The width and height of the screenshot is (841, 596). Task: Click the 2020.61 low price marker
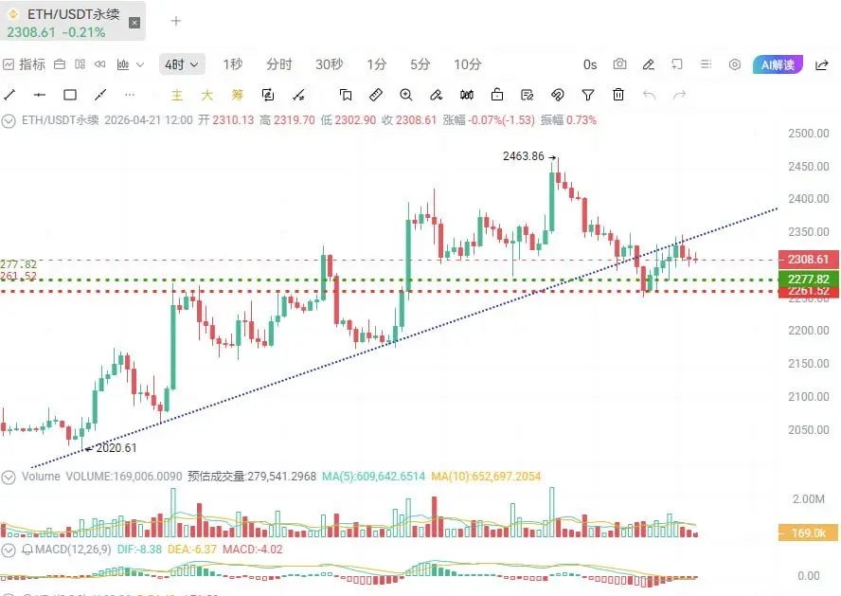pos(116,448)
